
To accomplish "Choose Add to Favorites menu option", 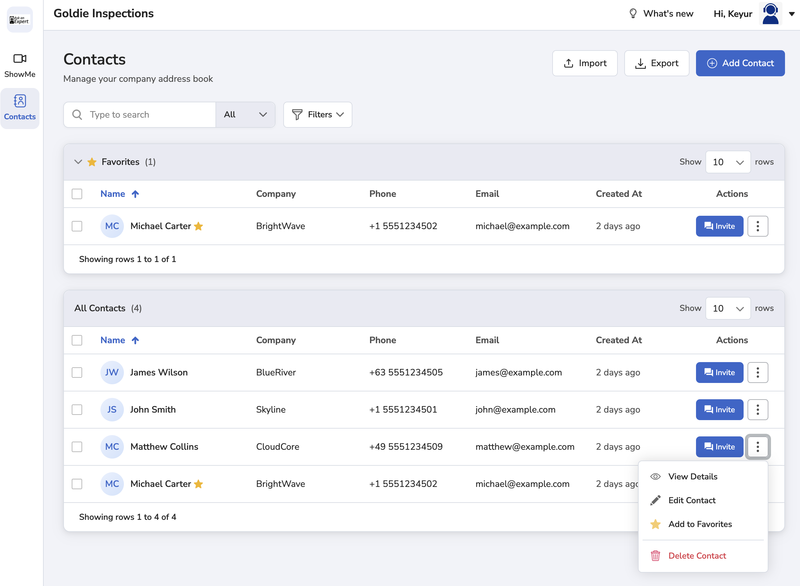I will [x=700, y=524].
